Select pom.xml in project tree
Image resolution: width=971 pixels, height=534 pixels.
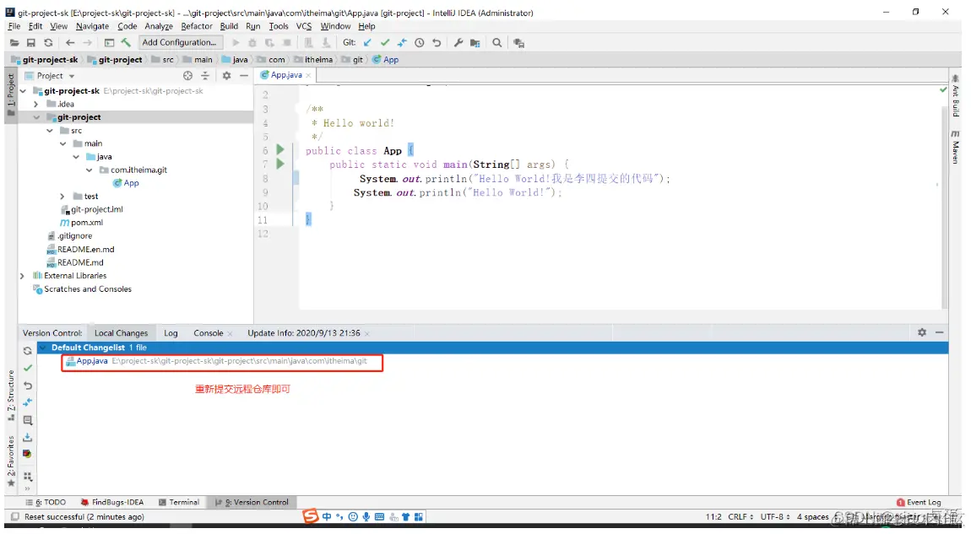[x=81, y=223]
